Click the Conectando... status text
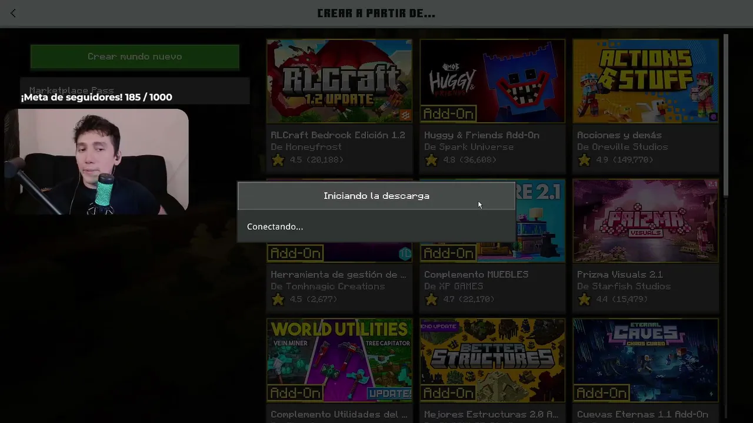 (x=275, y=227)
